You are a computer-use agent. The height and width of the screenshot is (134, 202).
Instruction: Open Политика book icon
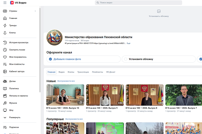click(5, 88)
